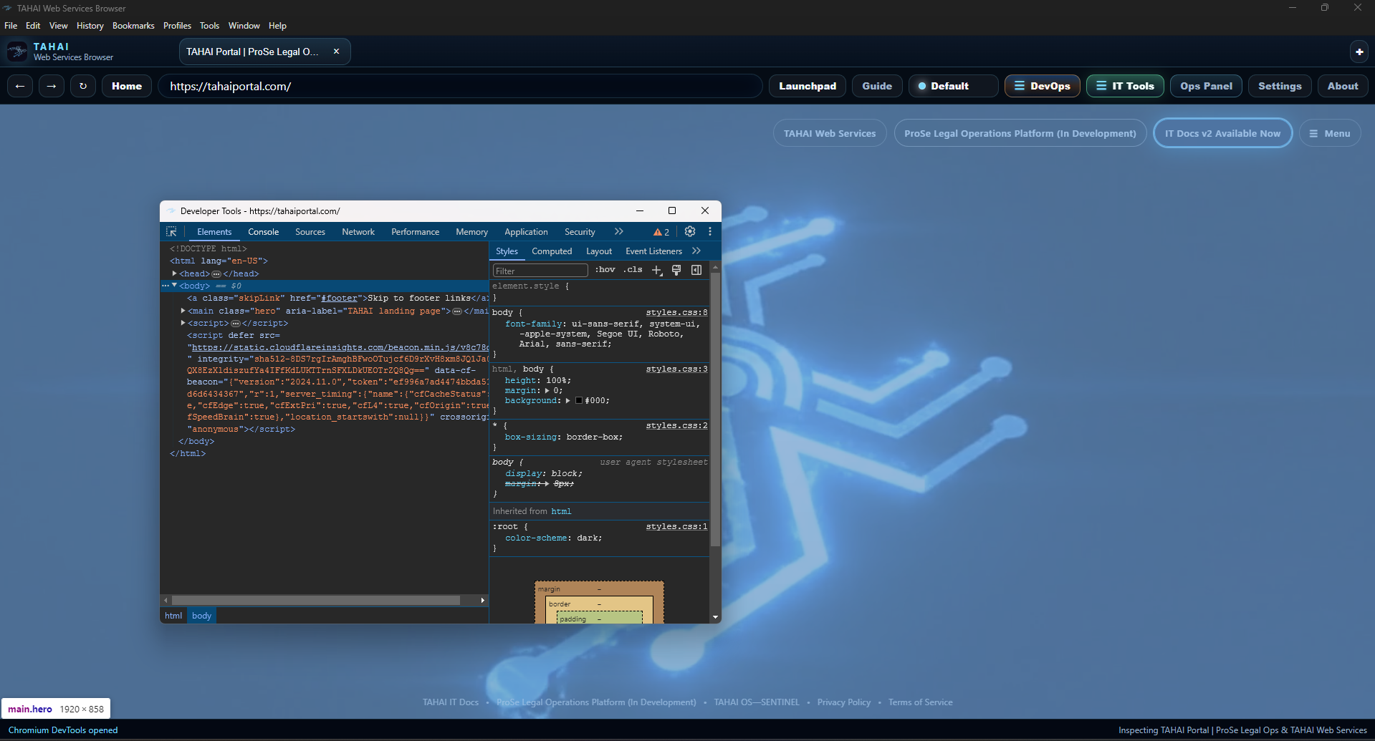Click the address bar URL field
The width and height of the screenshot is (1375, 741).
pyautogui.click(x=460, y=86)
